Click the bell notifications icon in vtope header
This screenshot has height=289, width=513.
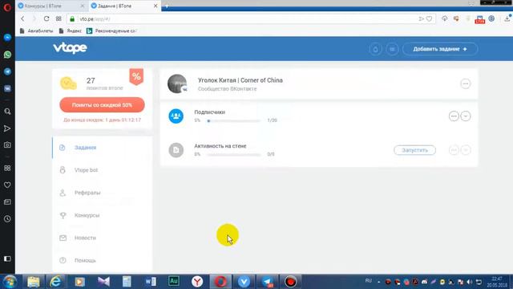pyautogui.click(x=375, y=49)
